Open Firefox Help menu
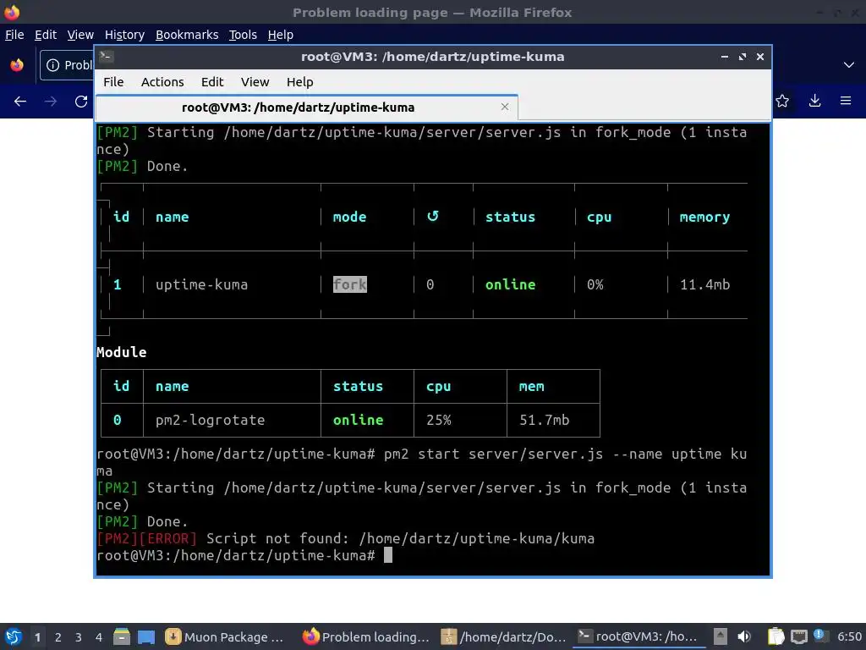Image resolution: width=866 pixels, height=650 pixels. click(x=281, y=34)
